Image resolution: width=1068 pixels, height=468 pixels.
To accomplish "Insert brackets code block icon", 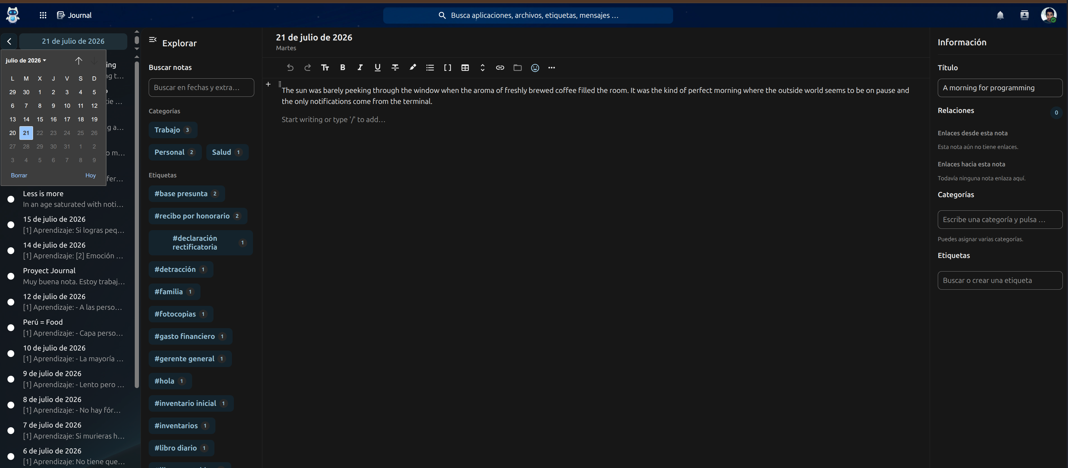I will point(447,68).
